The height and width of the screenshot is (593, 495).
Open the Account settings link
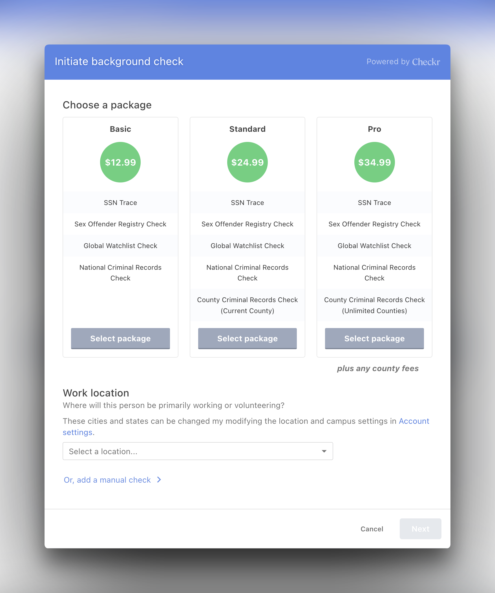point(414,421)
